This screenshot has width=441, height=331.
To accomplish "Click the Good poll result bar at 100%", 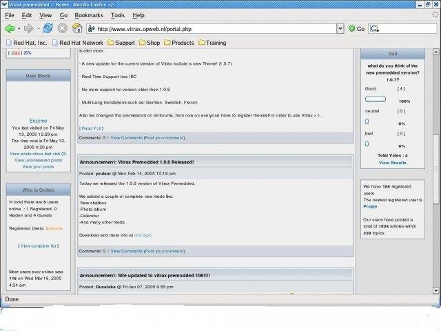I will pyautogui.click(x=376, y=99).
